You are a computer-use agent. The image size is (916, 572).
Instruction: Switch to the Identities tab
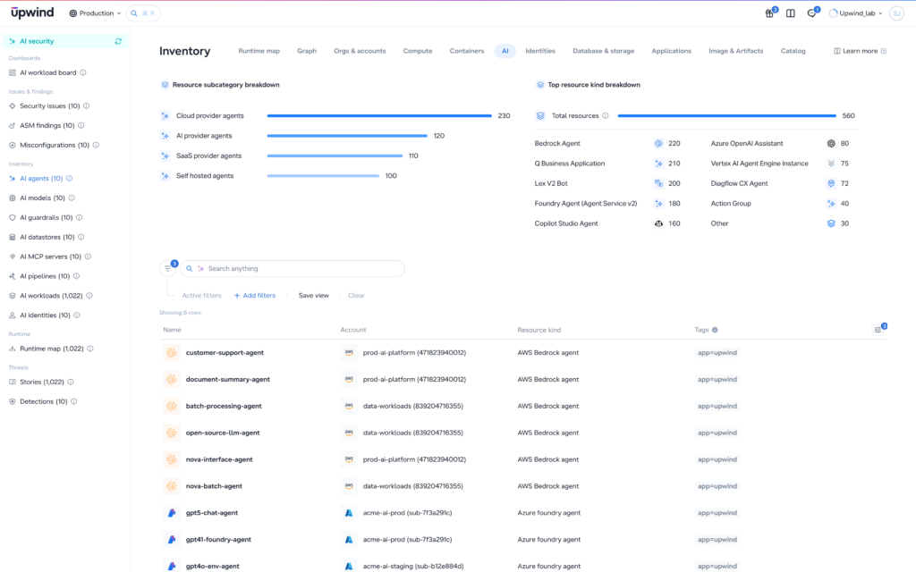click(540, 51)
